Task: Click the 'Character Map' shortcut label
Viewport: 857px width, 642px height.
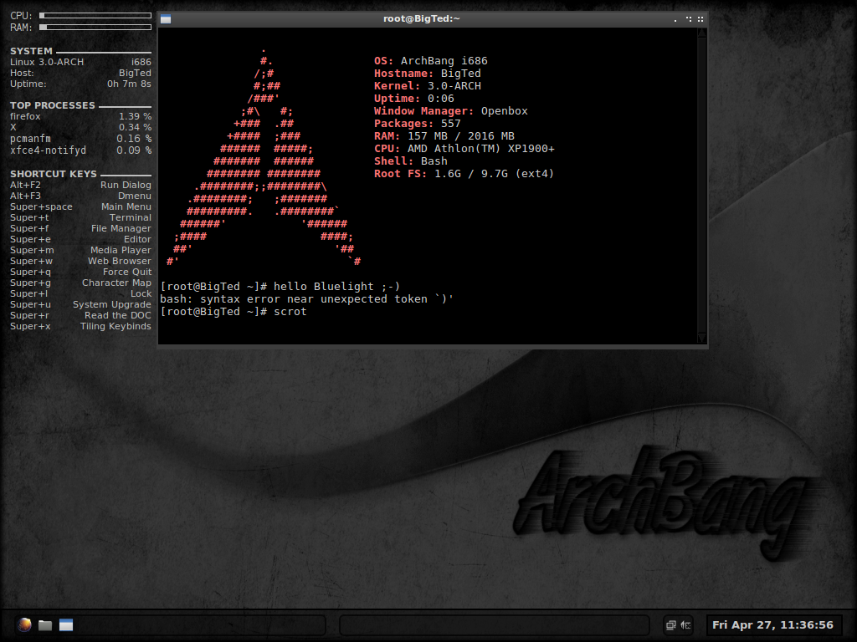Action: [117, 283]
